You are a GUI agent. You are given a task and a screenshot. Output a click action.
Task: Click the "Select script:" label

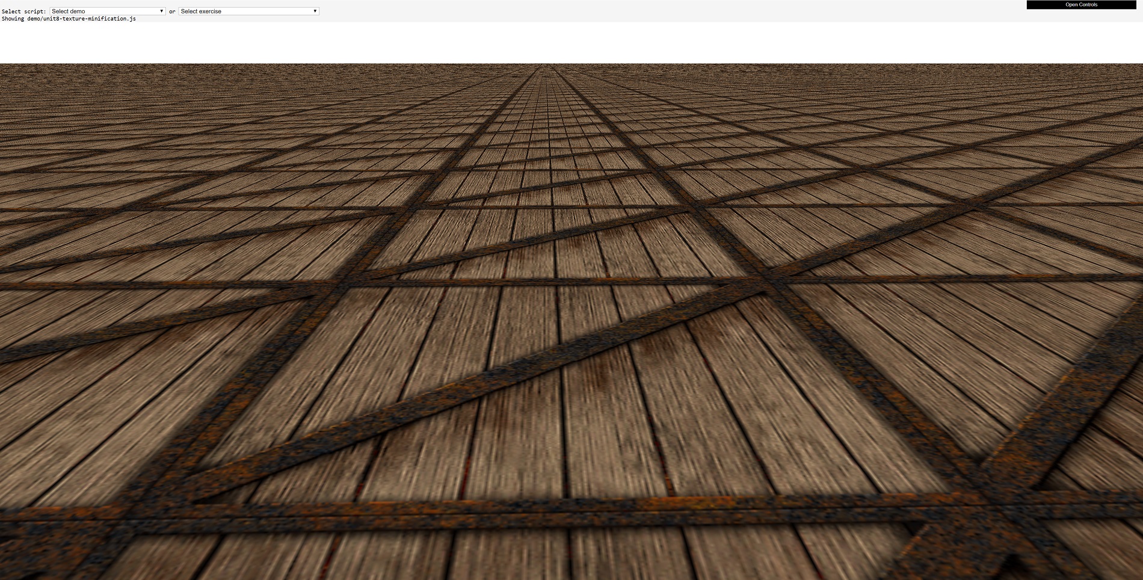24,11
